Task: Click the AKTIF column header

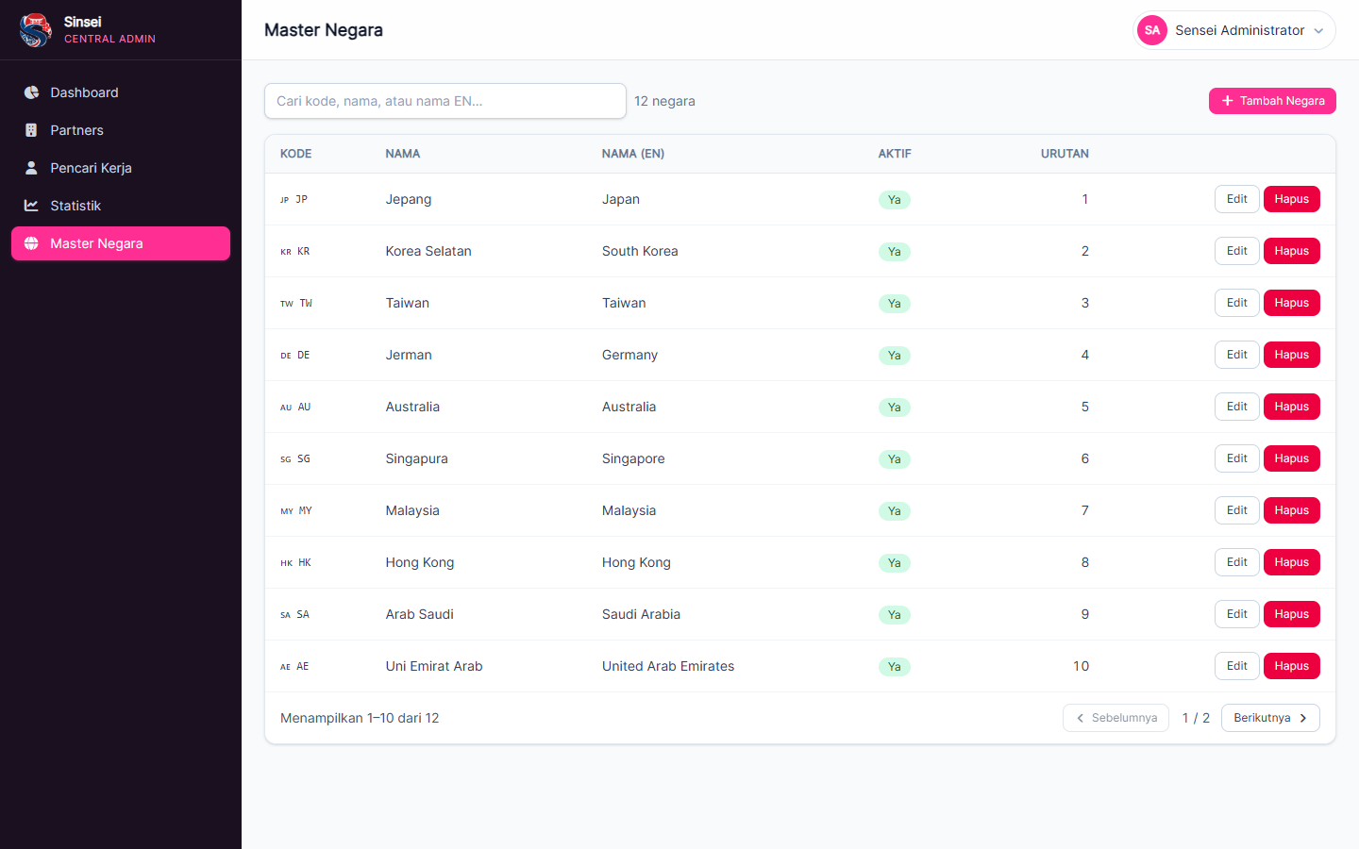Action: coord(895,154)
